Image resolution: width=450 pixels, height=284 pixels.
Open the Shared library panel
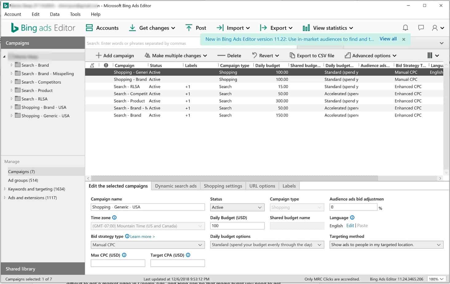pos(43,269)
